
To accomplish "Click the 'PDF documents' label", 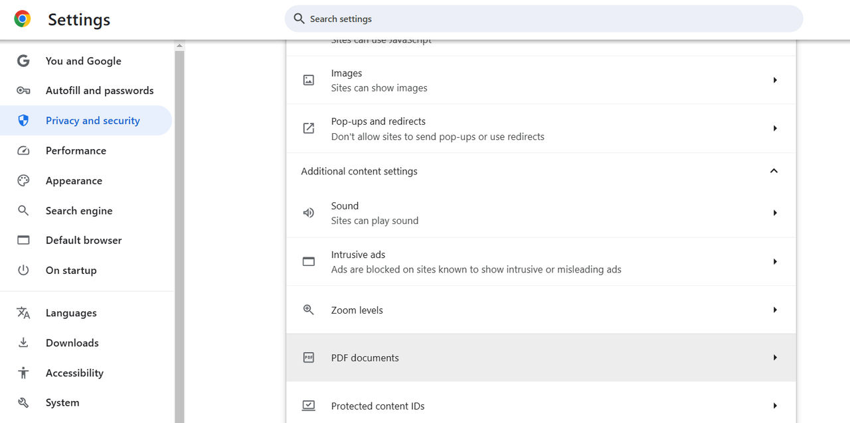I will (365, 358).
